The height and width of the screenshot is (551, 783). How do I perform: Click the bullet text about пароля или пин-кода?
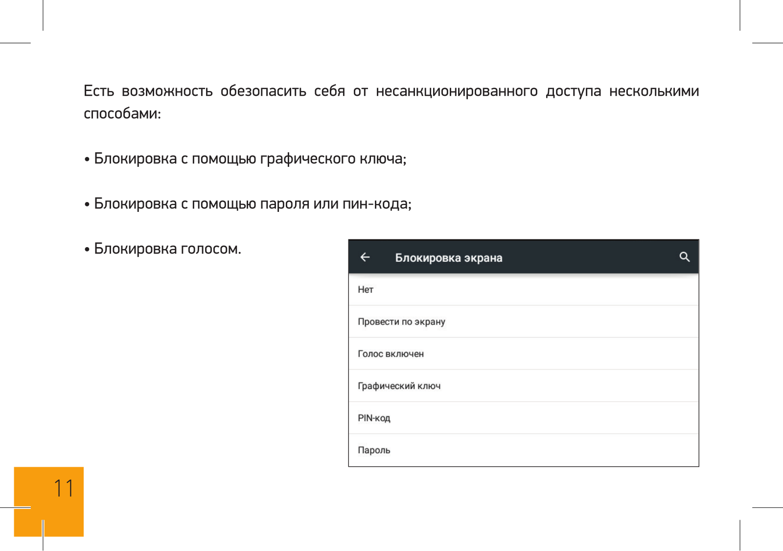click(x=248, y=204)
